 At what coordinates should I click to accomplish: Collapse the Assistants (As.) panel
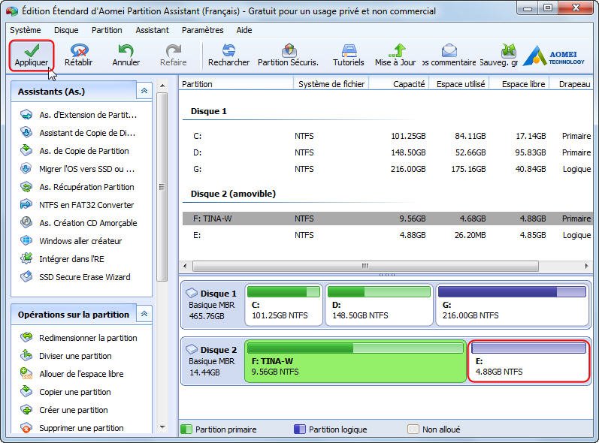(144, 91)
